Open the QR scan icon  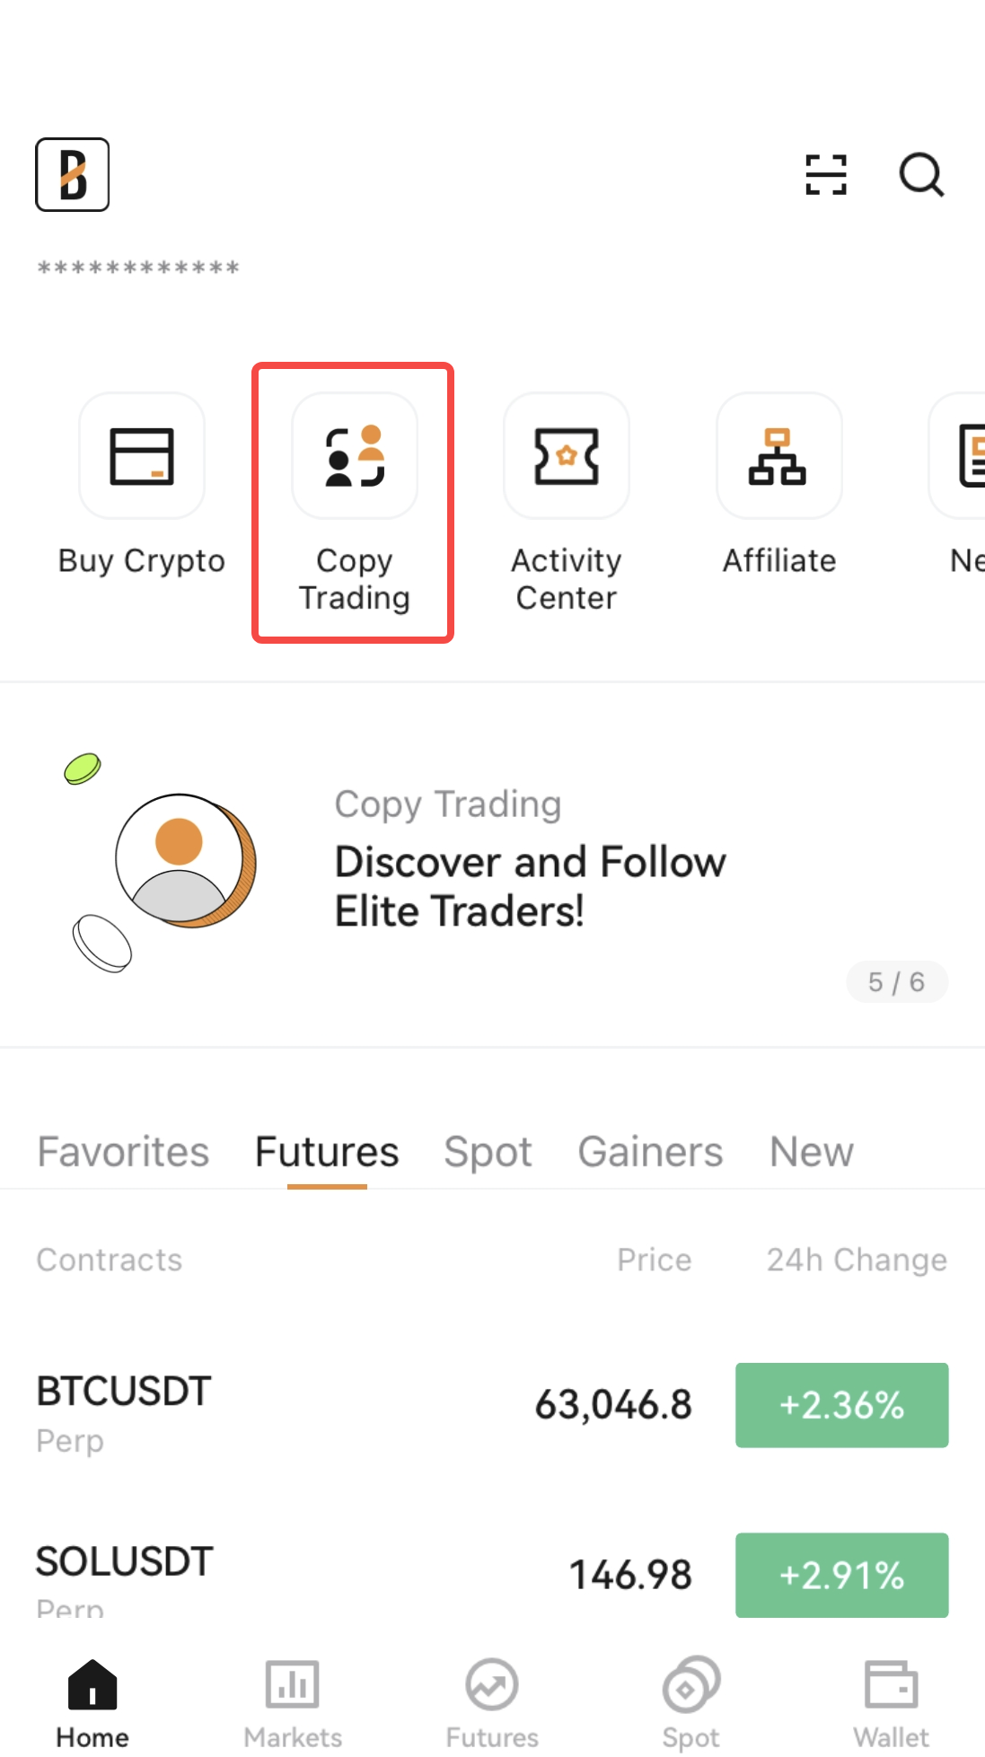(x=825, y=174)
